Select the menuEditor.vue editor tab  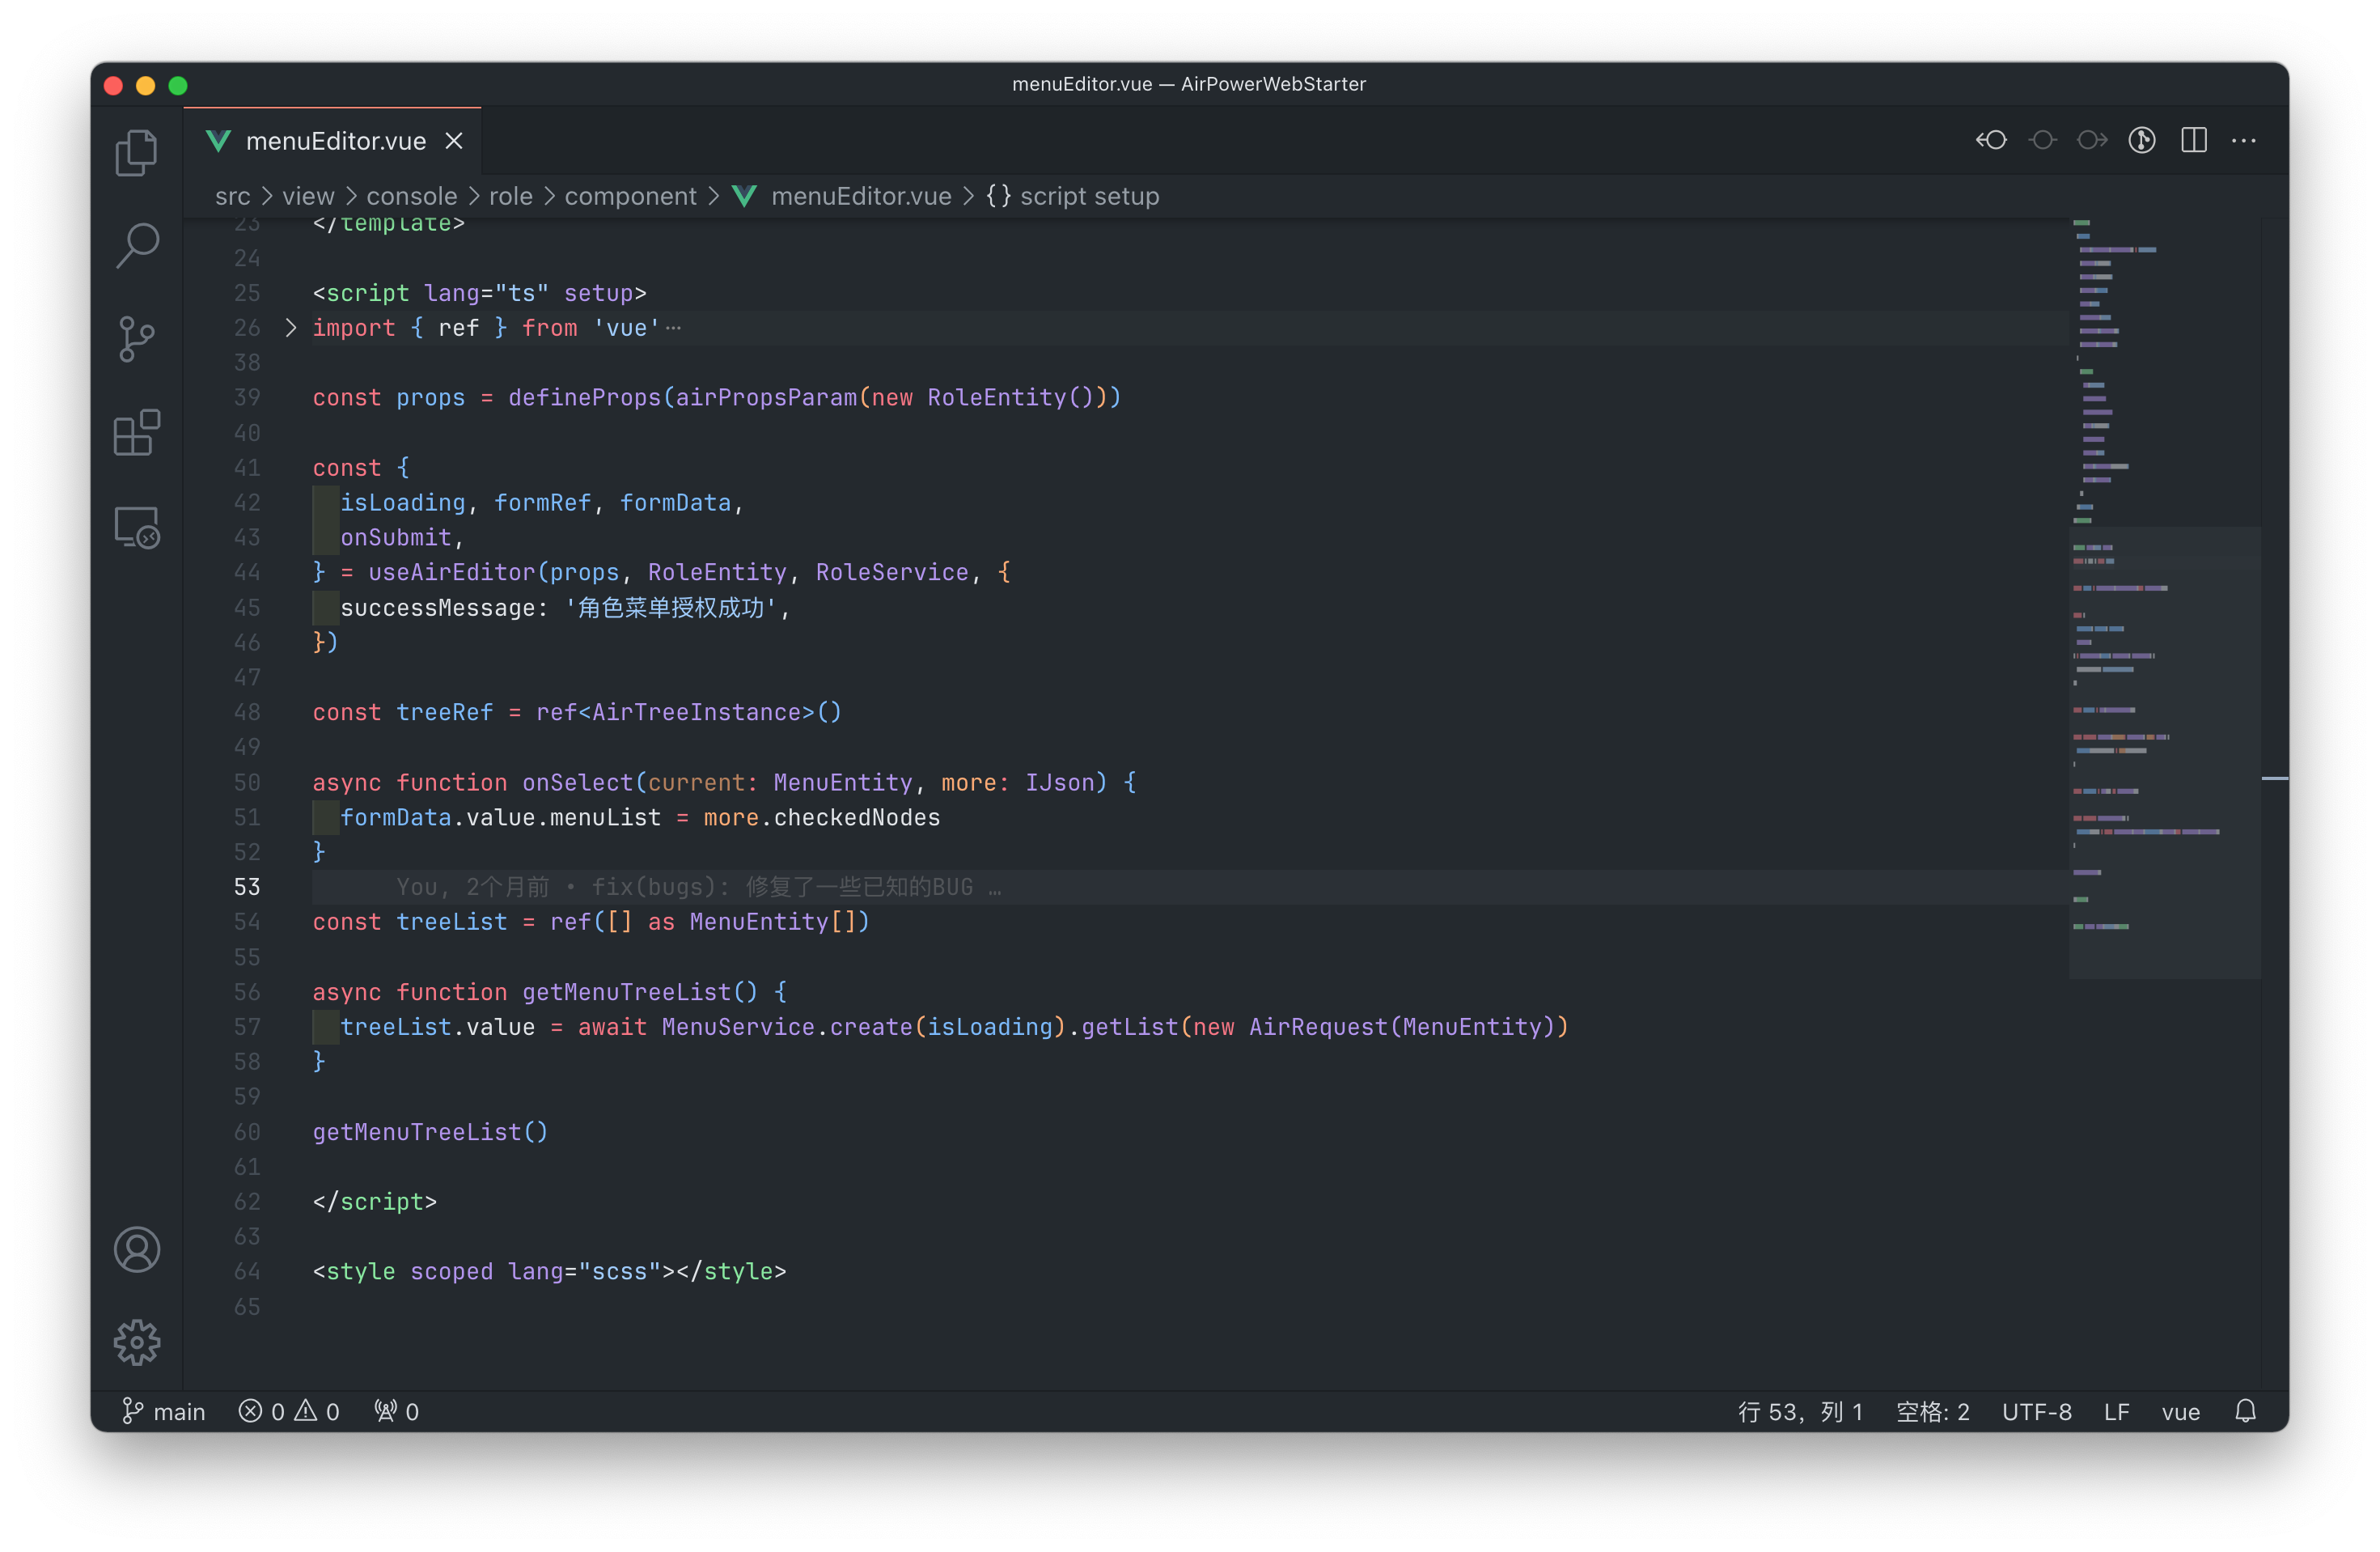coord(334,141)
